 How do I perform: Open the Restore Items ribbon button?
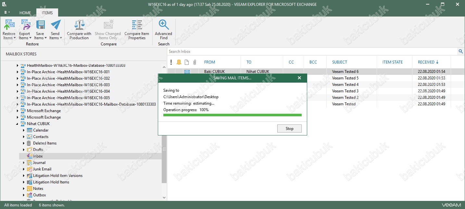click(x=9, y=29)
